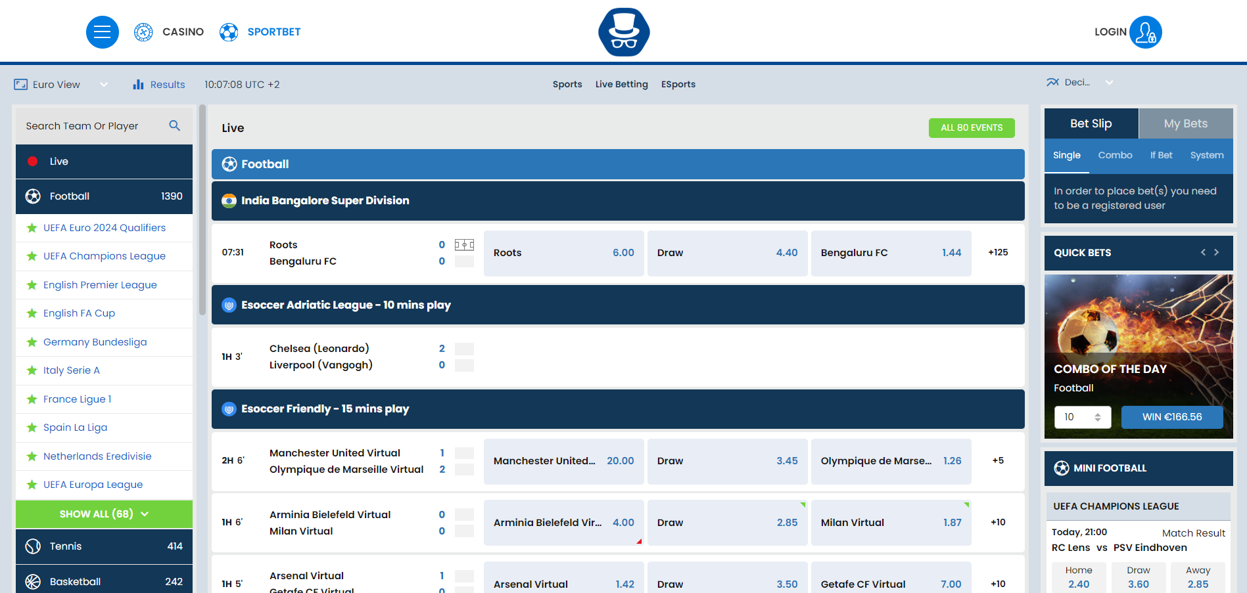Click star beside Germany Bundesliga
The image size is (1247, 593).
(32, 342)
